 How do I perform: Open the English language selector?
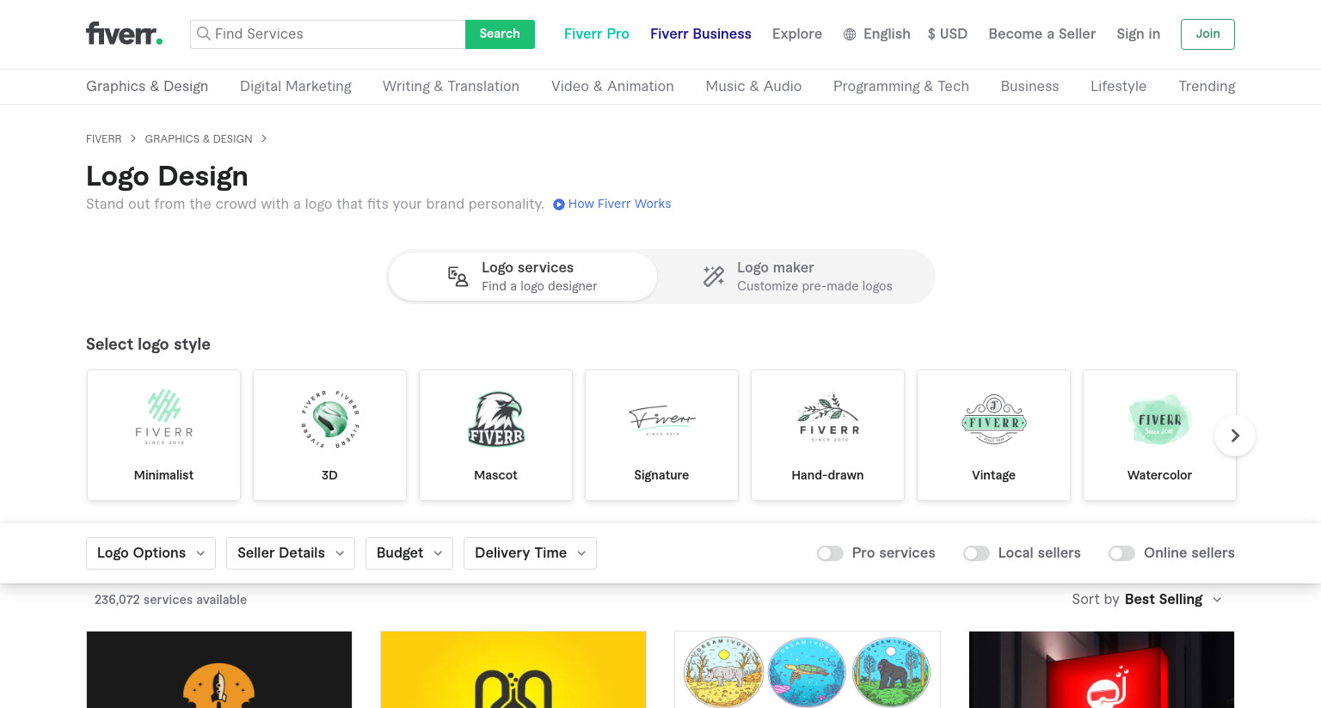[x=877, y=34]
